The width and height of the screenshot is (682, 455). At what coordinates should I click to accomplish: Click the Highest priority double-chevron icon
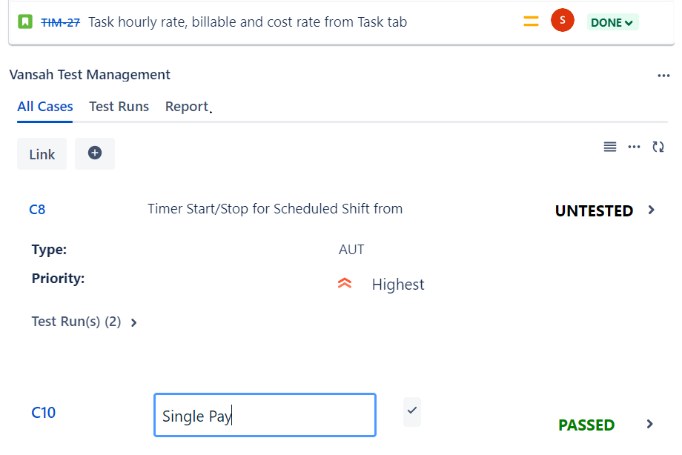[x=345, y=284]
